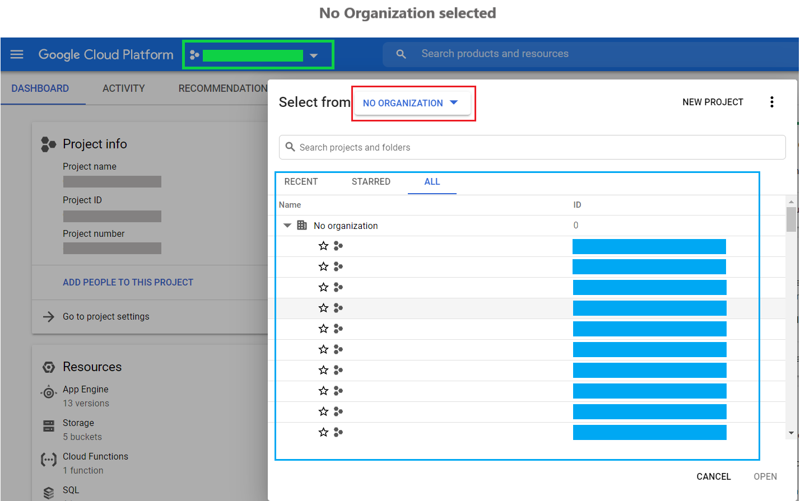Focus the Search projects and folders field

[x=532, y=147]
